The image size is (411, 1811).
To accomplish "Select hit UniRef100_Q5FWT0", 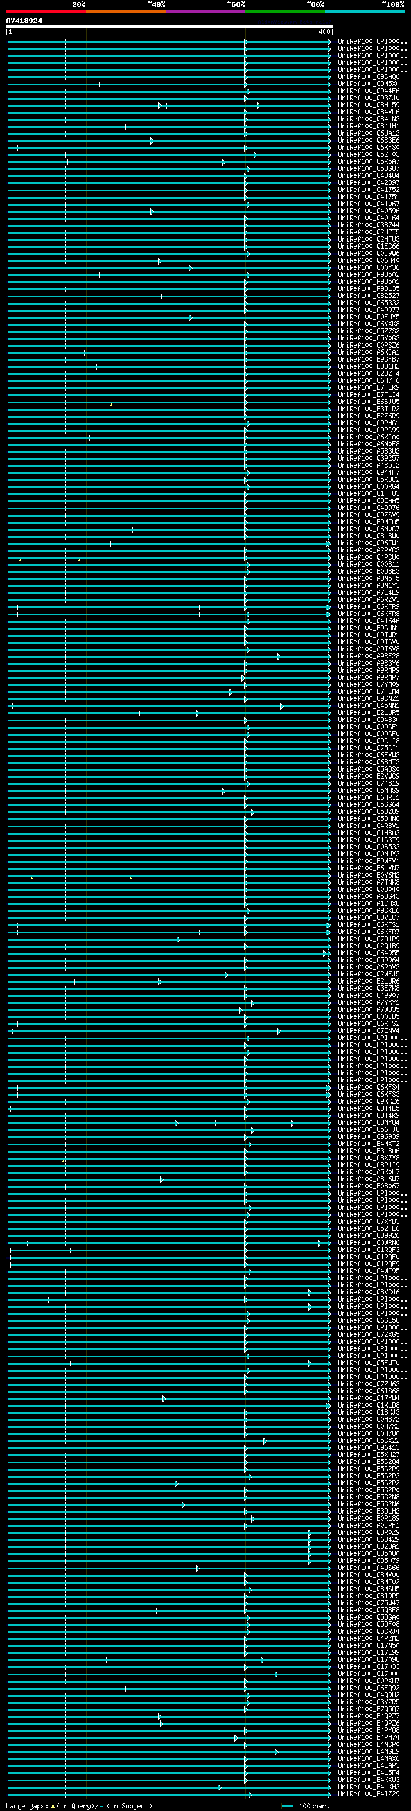I will point(369,1363).
